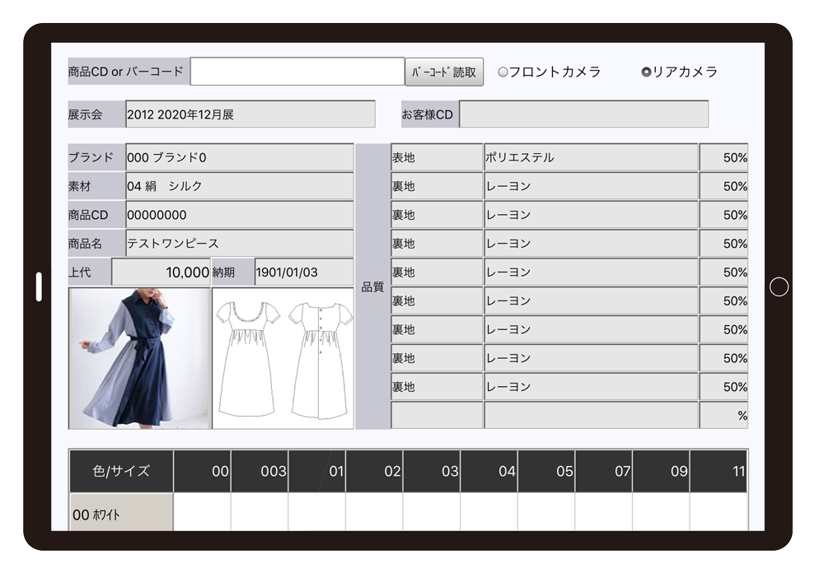Open the ブランド field showing 000 ブランド0
Viewport: 824px width, 582px height.
click(239, 157)
